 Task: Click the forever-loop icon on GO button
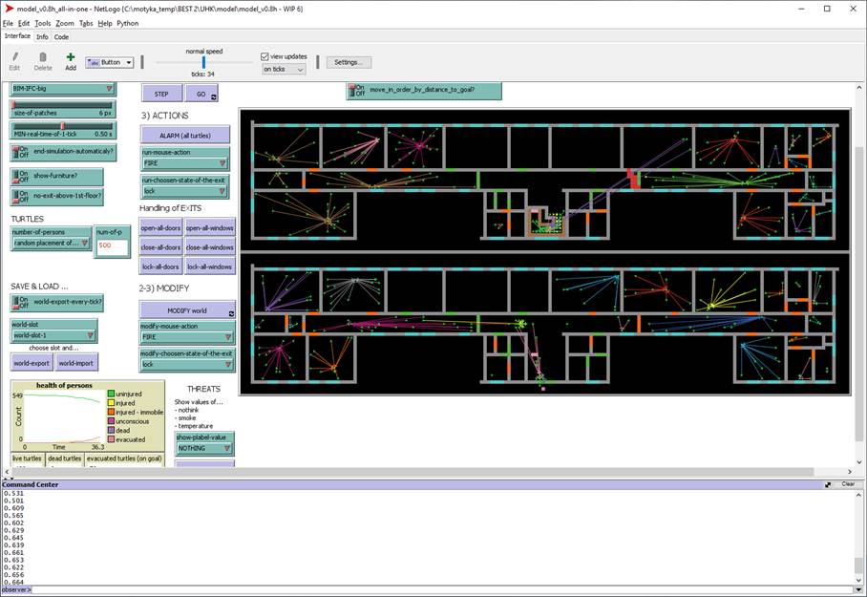pyautogui.click(x=214, y=96)
